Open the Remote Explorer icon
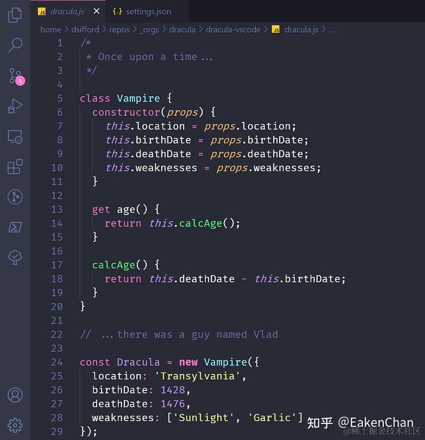The width and height of the screenshot is (425, 440). coord(15,136)
